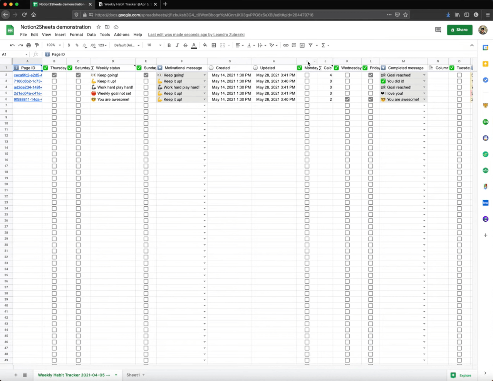Click the Get add-ons plus icon
Viewport: 493px width, 381px height.
(x=485, y=235)
